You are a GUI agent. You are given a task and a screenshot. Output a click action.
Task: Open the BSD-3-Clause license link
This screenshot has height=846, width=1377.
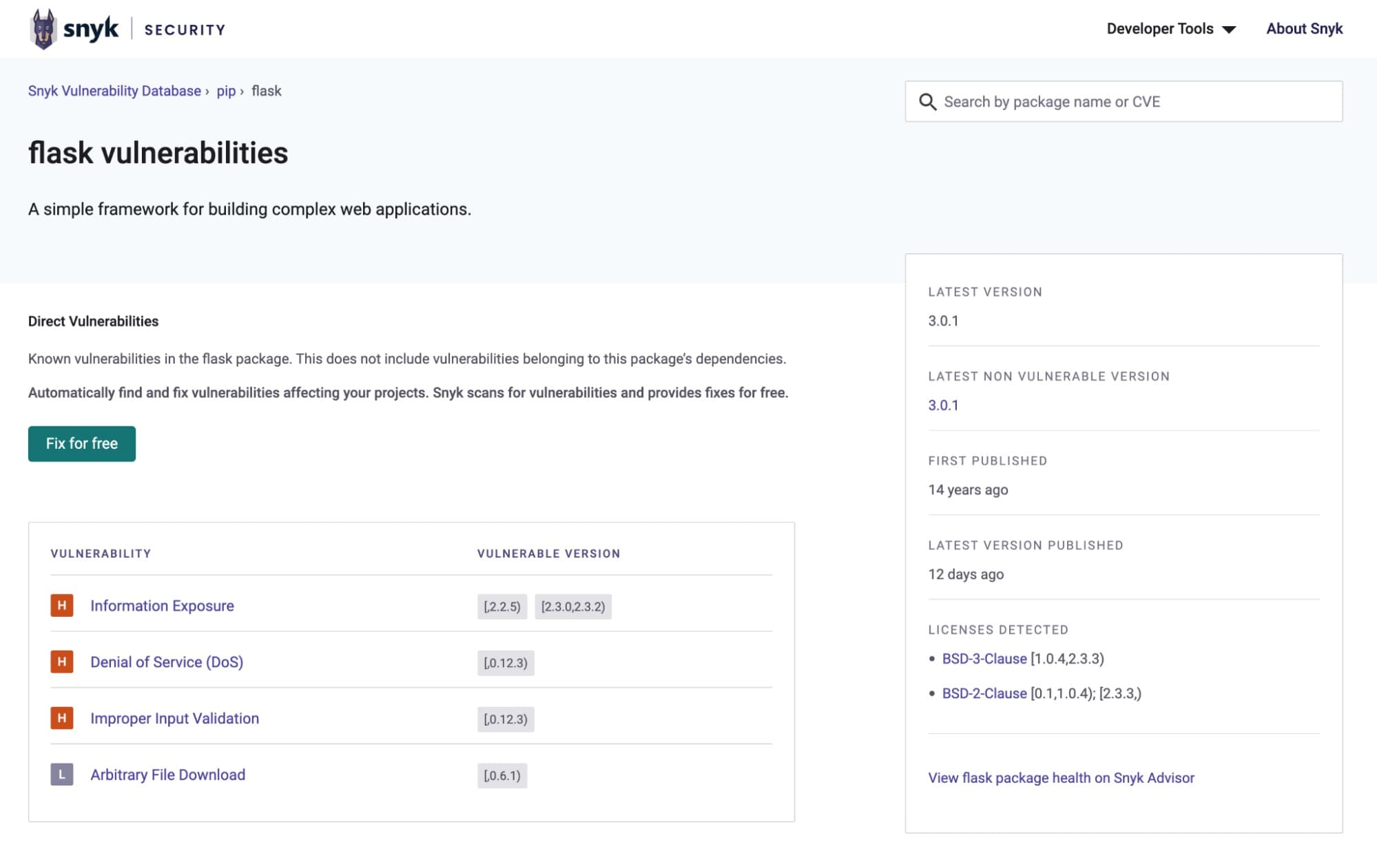[984, 659]
